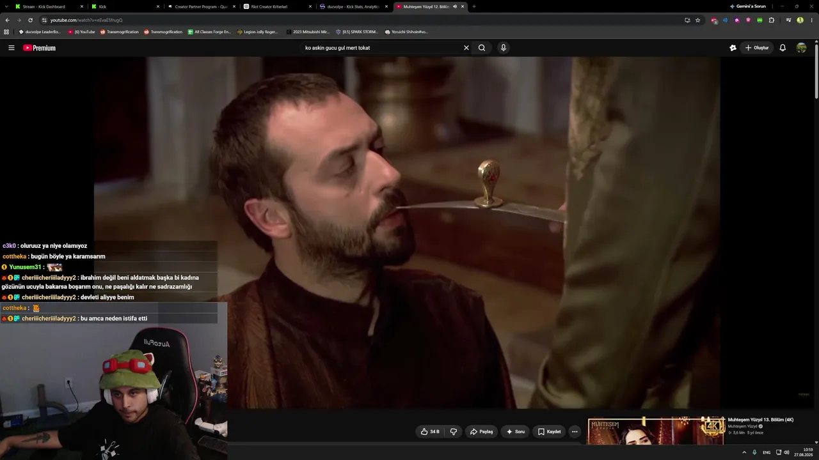Open the bookmarks apps grid
819x460 pixels.
6,31
